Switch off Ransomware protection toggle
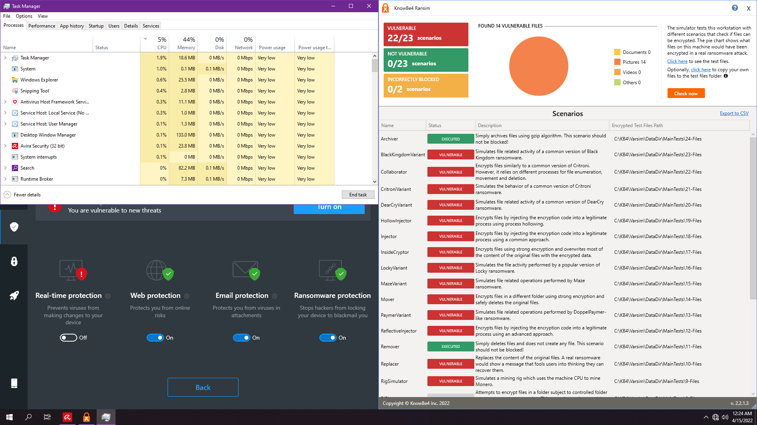Image resolution: width=757 pixels, height=425 pixels. (x=328, y=338)
